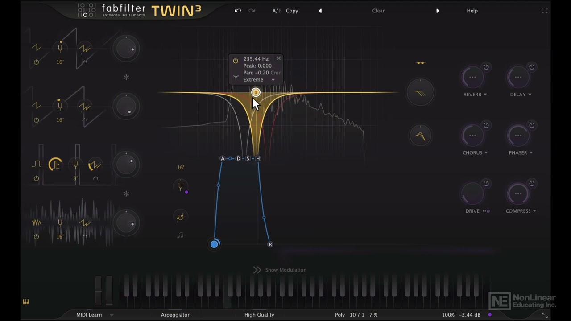The height and width of the screenshot is (321, 571).
Task: Click the filter peak shape knob
Action: coord(420,136)
